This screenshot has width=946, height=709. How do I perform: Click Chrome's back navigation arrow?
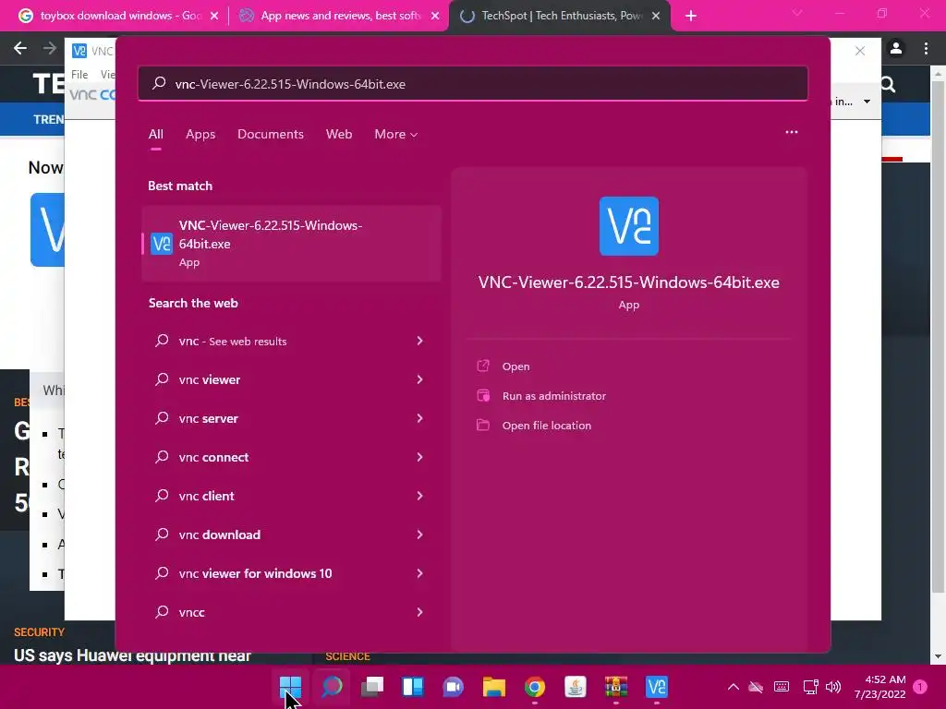click(x=20, y=48)
